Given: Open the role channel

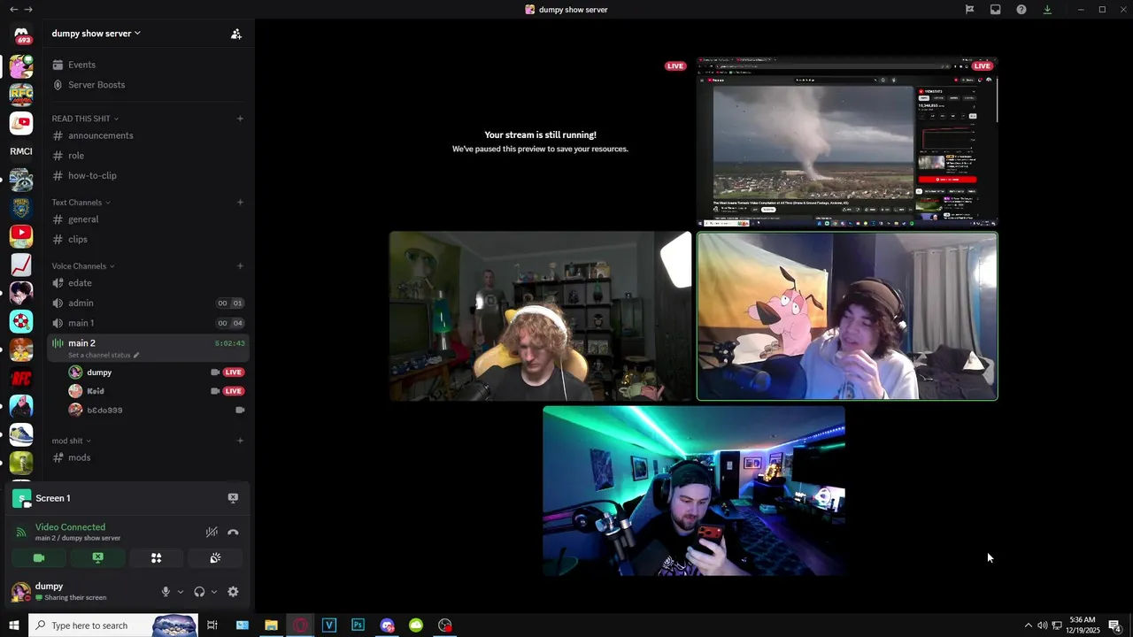Looking at the screenshot, I should (148, 156).
